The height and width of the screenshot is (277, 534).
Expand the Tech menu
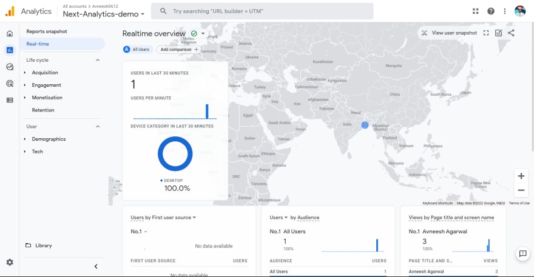point(38,152)
